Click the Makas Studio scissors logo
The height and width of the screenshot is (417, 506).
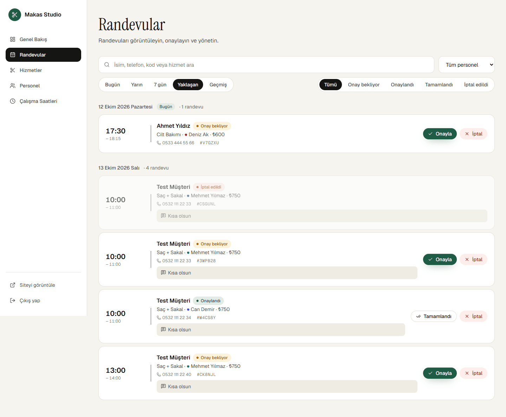(15, 15)
